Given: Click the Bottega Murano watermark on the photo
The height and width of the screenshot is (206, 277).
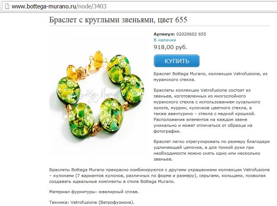Looking at the screenshot, I should click(98, 96).
